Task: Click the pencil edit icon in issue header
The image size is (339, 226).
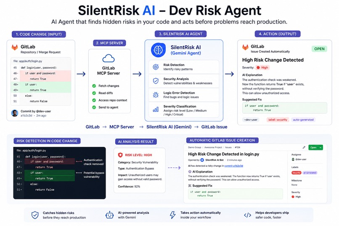Action: click(304, 147)
